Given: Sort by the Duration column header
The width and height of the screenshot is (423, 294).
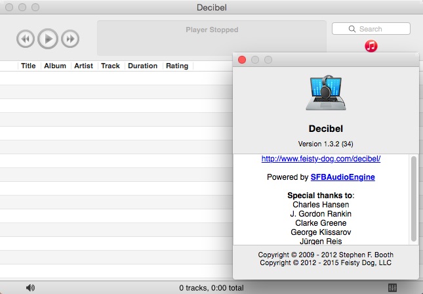Looking at the screenshot, I should point(142,66).
